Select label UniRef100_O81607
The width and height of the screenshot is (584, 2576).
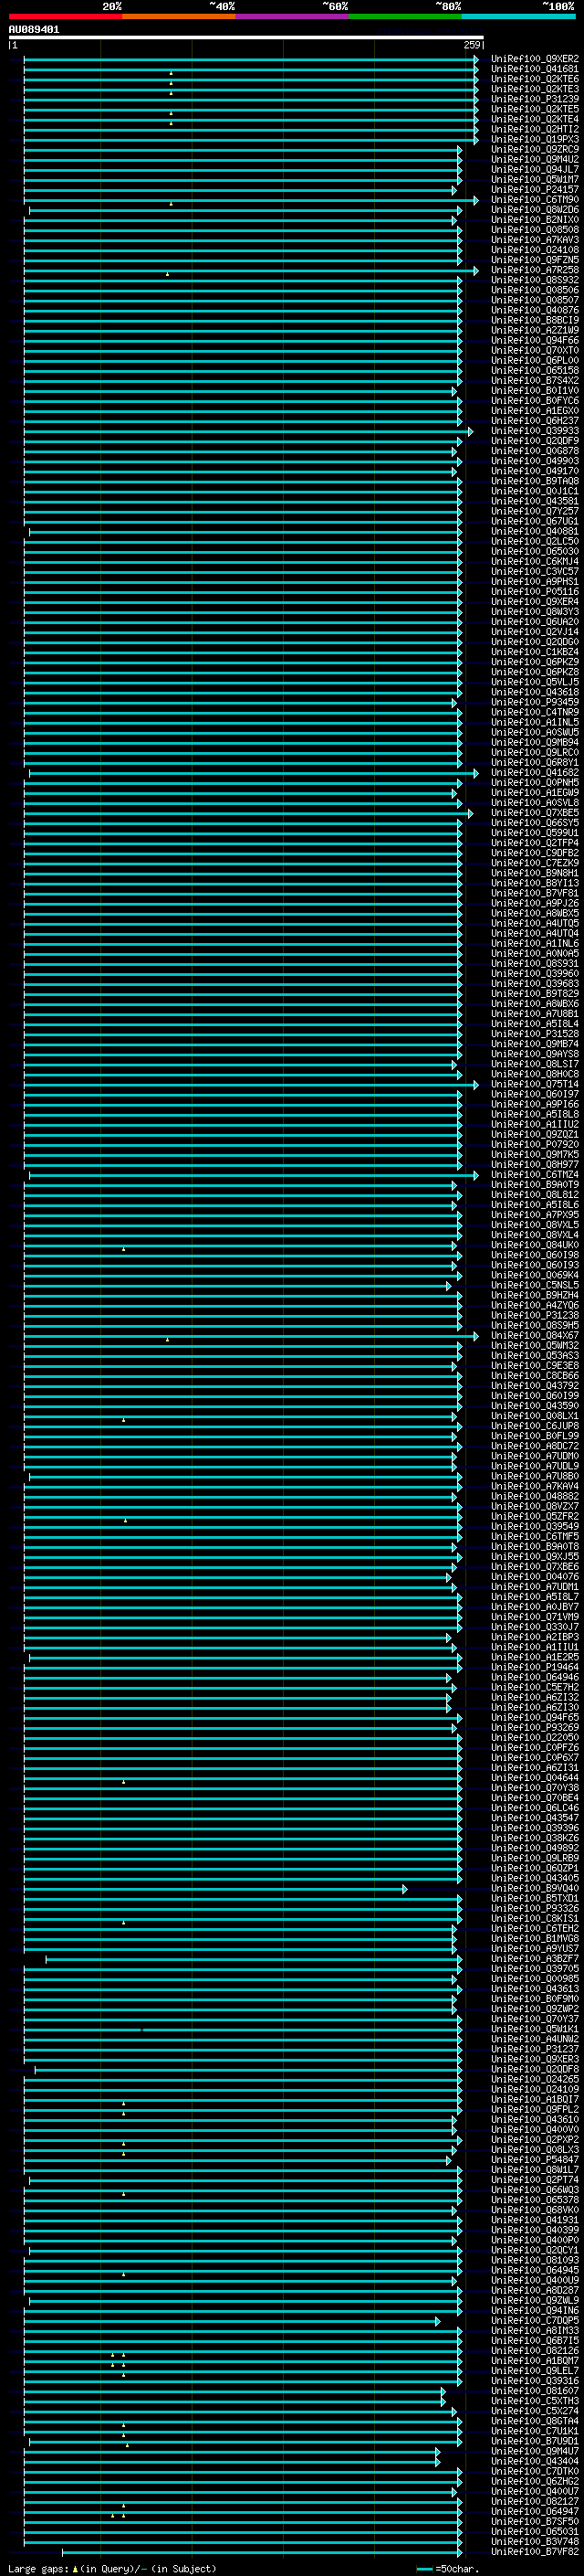coord(535,2391)
